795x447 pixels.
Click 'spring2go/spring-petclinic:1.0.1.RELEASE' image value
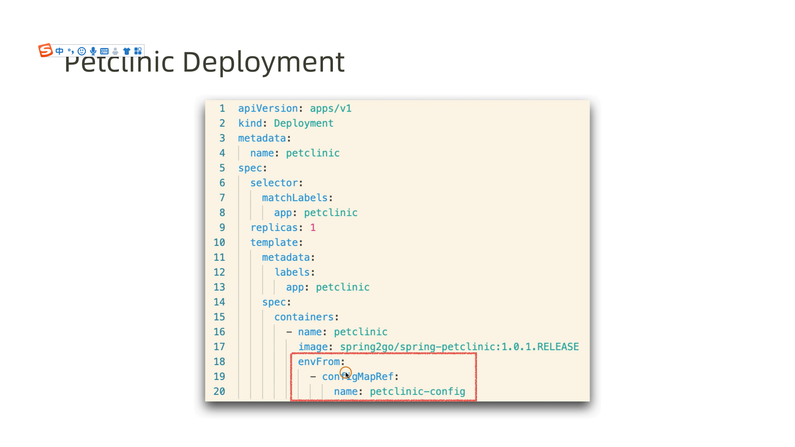pyautogui.click(x=460, y=347)
